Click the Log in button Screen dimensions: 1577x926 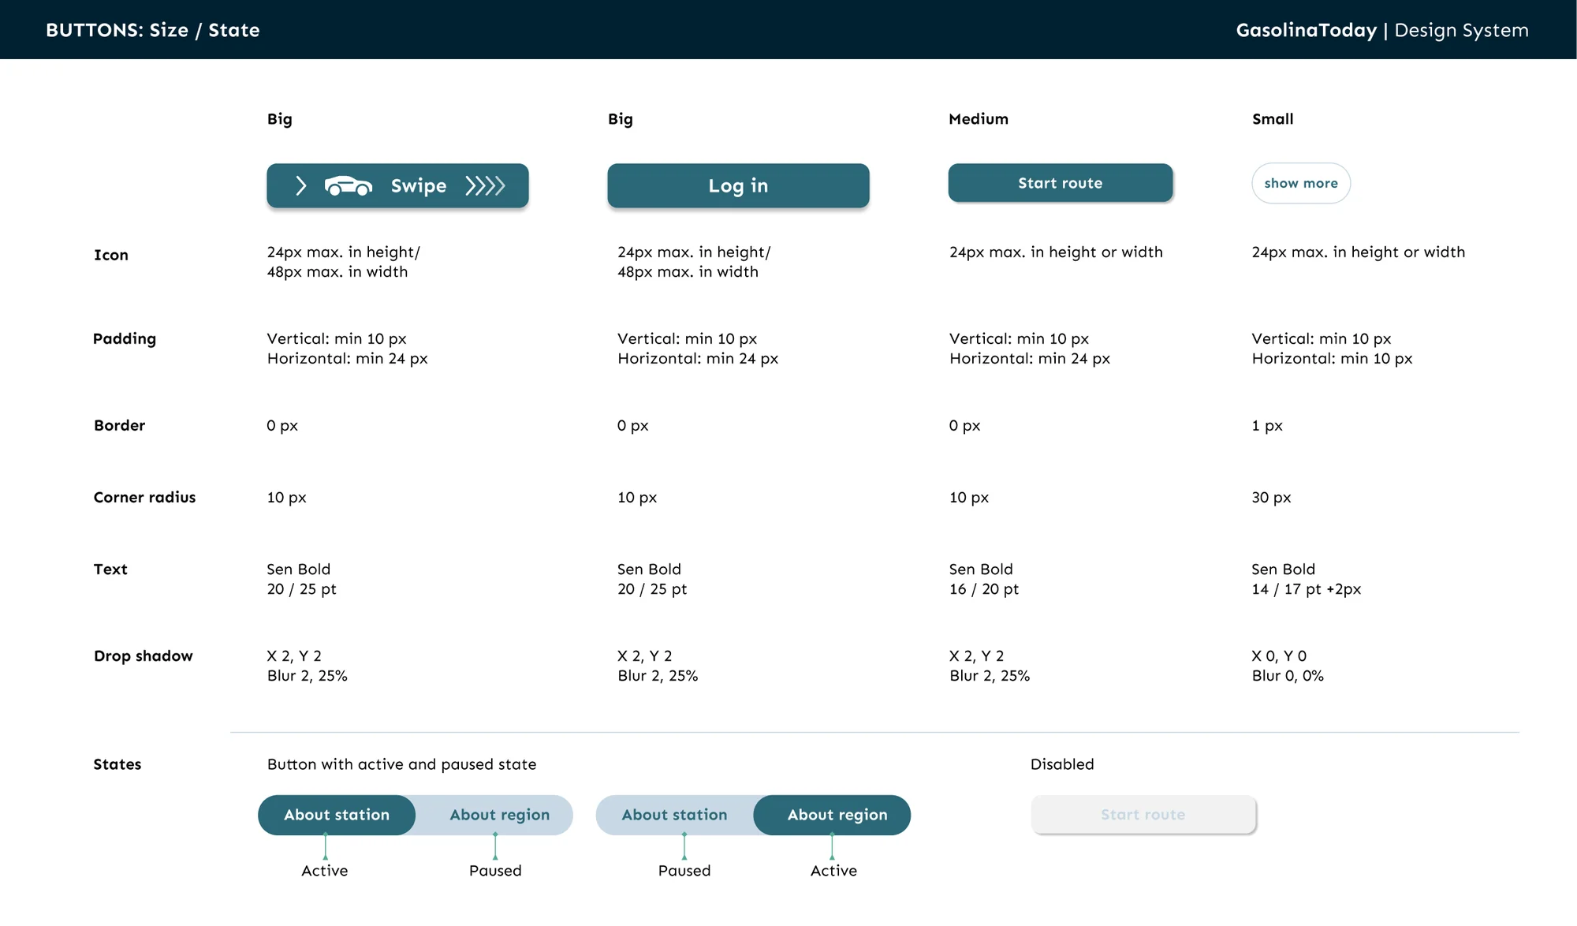pyautogui.click(x=738, y=186)
